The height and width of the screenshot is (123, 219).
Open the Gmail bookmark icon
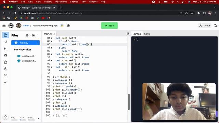(49, 18)
